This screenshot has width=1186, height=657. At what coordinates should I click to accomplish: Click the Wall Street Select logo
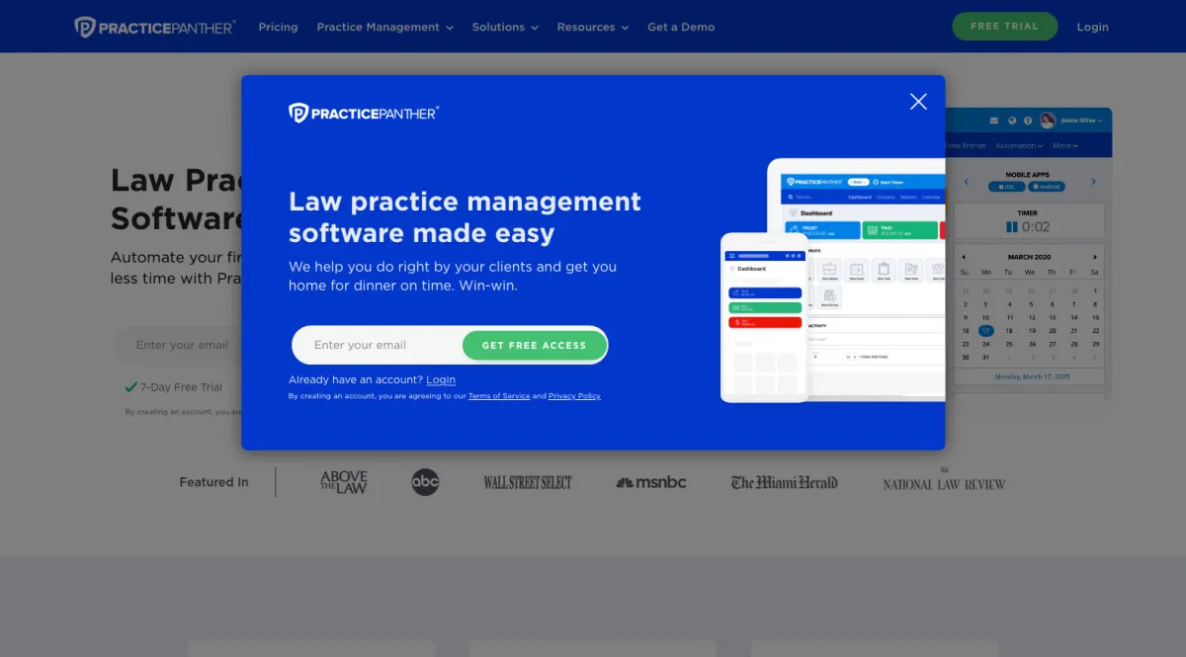click(x=528, y=482)
